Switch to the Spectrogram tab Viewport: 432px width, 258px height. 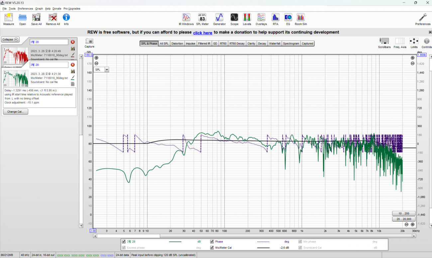coord(291,43)
